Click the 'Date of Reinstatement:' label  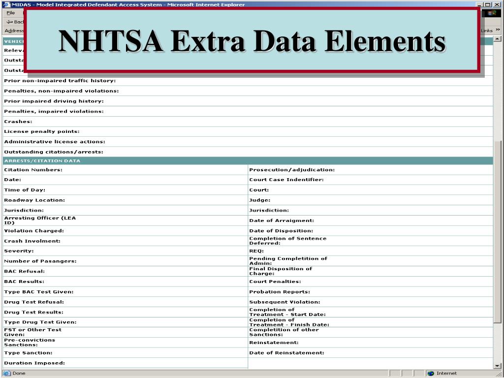point(287,353)
